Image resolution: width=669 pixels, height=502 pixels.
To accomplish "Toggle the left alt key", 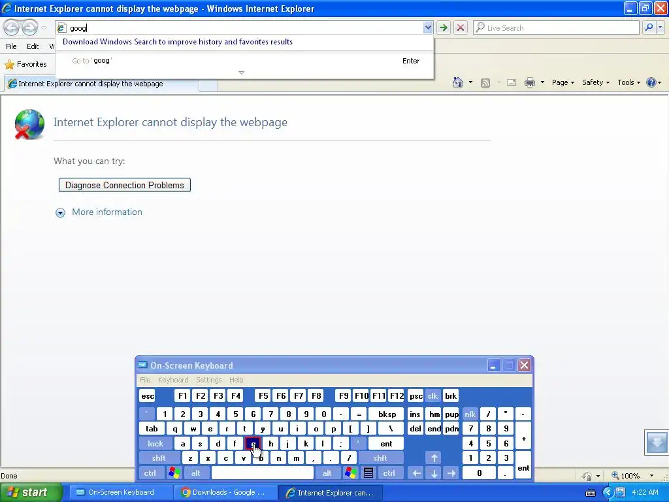I will (196, 473).
